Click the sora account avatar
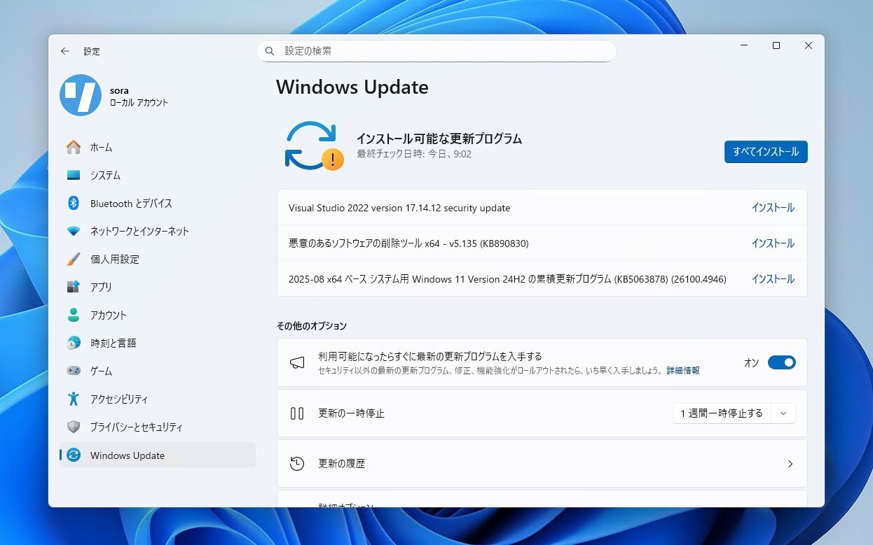This screenshot has height=545, width=873. click(81, 95)
